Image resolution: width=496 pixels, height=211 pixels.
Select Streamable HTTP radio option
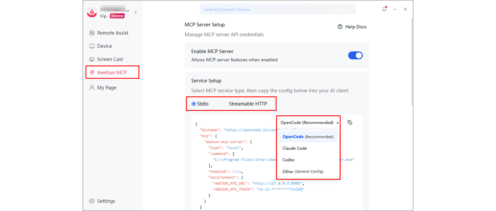pos(245,104)
